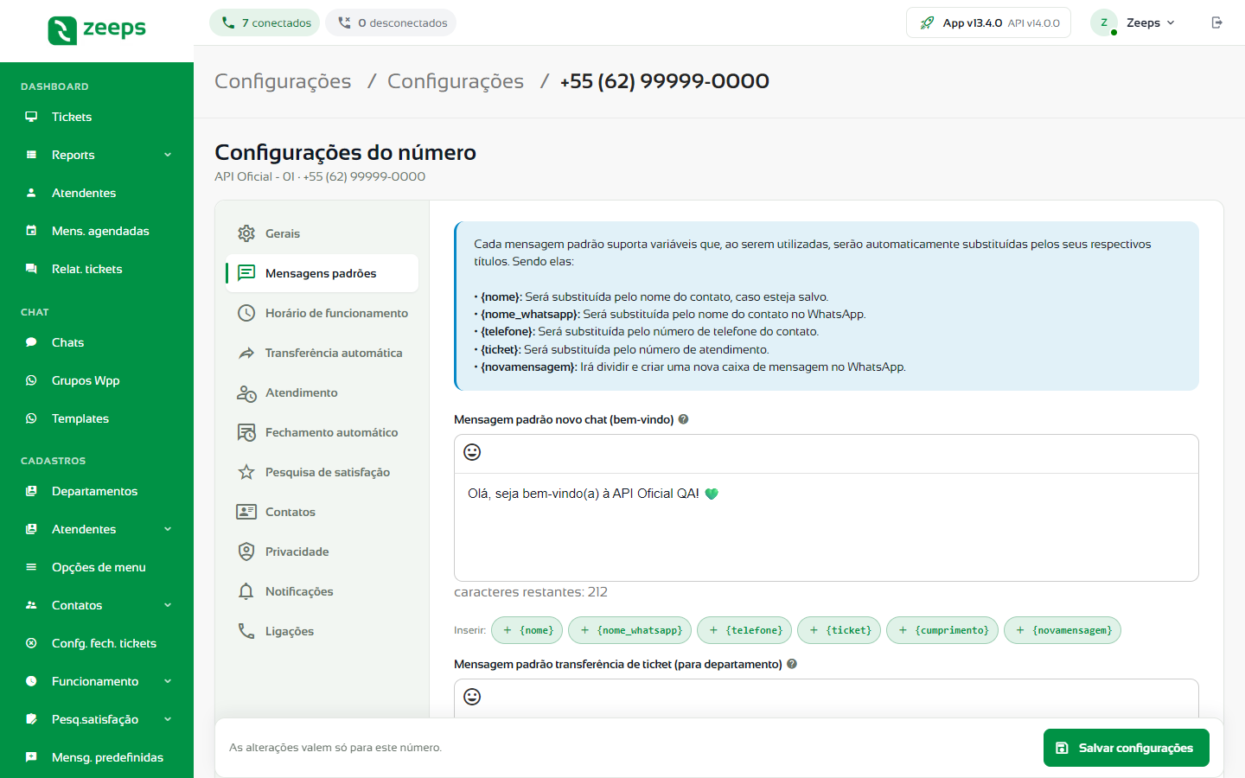The height and width of the screenshot is (778, 1245).
Task: Click the Pesquisa de satisfação star icon
Action: 246,472
